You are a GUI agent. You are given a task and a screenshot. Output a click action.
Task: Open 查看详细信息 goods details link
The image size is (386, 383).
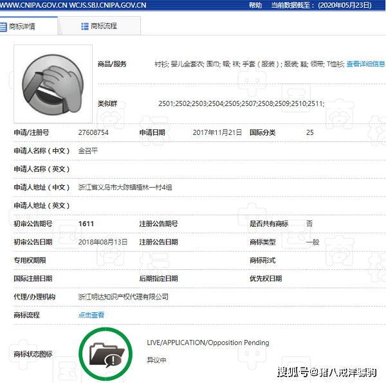tap(366, 64)
